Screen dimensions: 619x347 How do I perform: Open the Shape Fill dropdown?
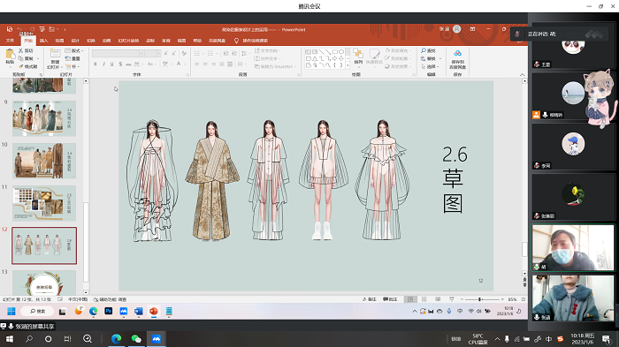pos(397,50)
